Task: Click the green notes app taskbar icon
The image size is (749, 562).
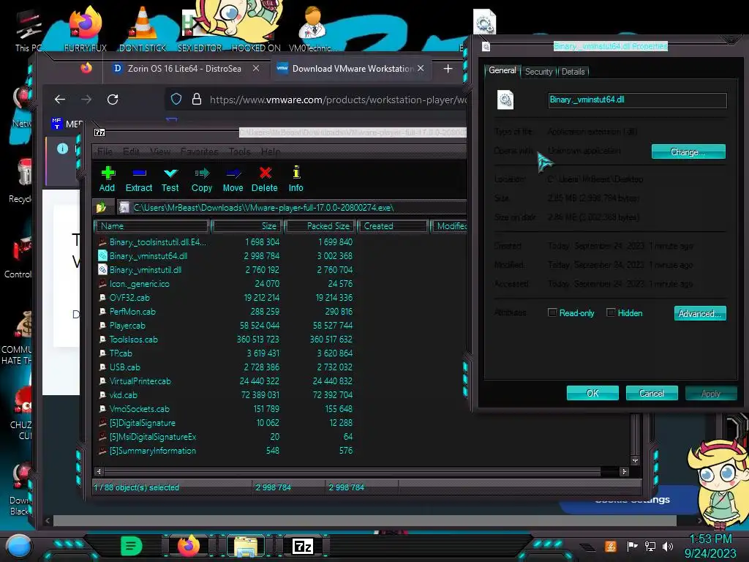Action: 132,546
